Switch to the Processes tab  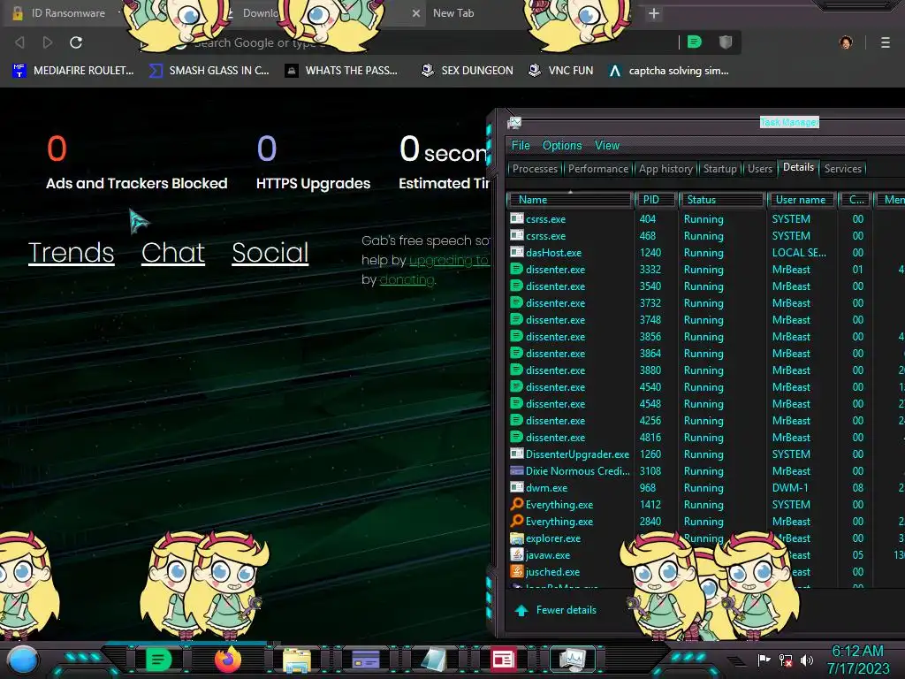[x=535, y=169]
